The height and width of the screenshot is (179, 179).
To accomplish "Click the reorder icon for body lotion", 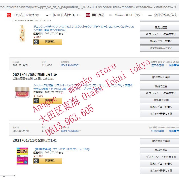I will tap(36, 42).
